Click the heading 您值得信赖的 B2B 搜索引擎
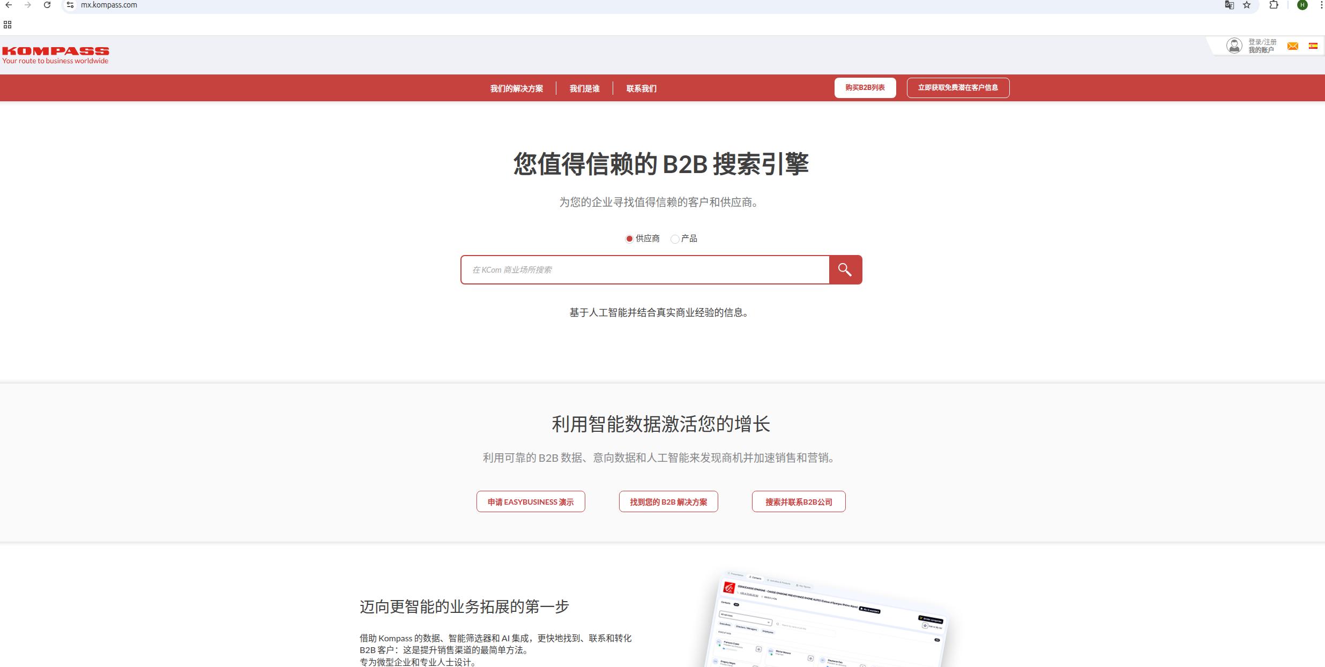Viewport: 1325px width, 667px height. [661, 163]
